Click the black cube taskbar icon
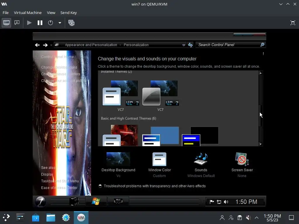This screenshot has width=299, height=224. pyautogui.click(x=74, y=201)
